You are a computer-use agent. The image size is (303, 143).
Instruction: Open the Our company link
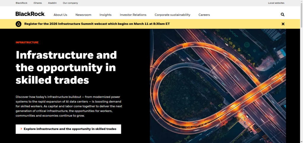[70, 3]
